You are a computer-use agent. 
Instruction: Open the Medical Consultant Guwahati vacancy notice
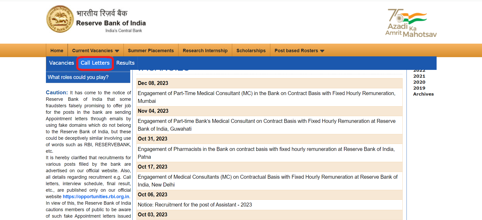266,121
